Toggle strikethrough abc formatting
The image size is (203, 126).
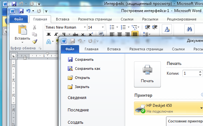[75, 34]
